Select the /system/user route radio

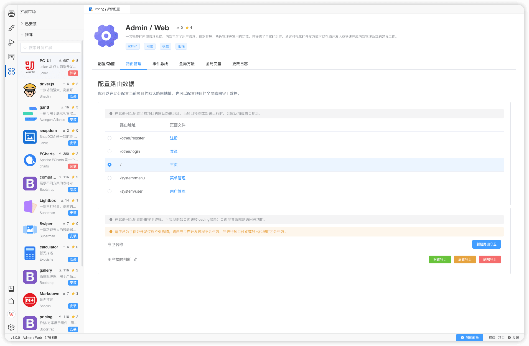click(110, 191)
